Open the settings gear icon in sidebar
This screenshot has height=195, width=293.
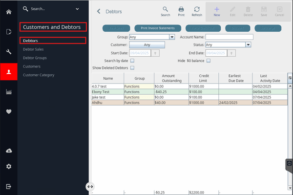click(9, 166)
